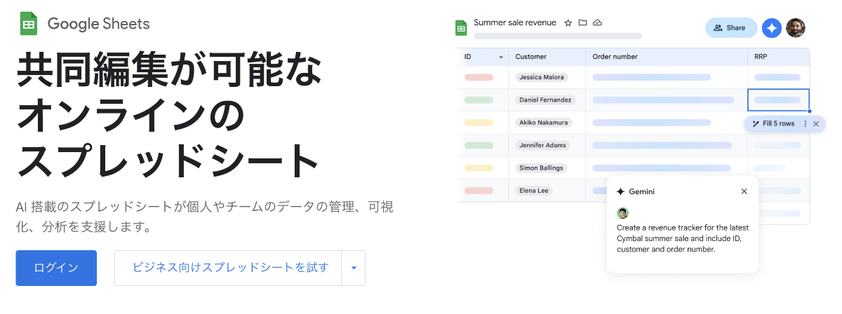The image size is (842, 314).
Task: Click the cloud save status icon
Action: click(597, 23)
